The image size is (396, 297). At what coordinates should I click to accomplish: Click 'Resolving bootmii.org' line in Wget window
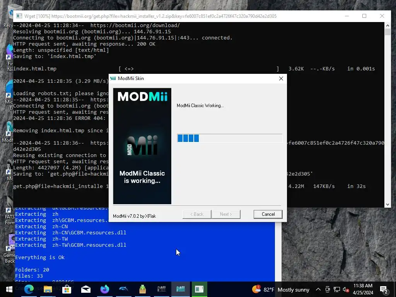click(92, 32)
